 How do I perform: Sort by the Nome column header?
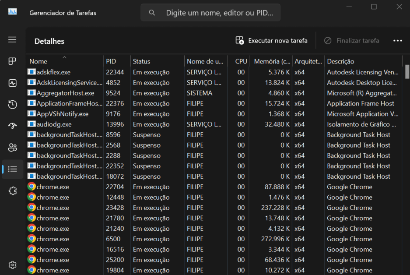[65, 61]
